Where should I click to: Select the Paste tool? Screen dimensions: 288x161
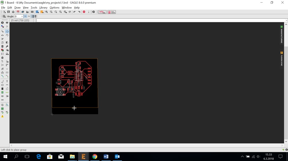[x=7, y=43]
